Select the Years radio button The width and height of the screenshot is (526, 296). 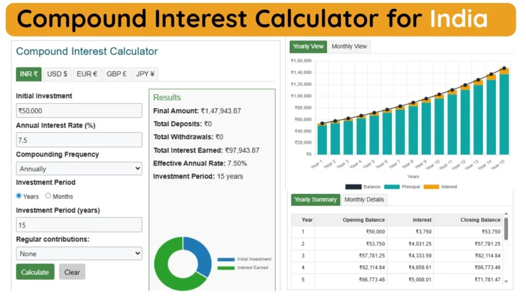pyautogui.click(x=19, y=196)
